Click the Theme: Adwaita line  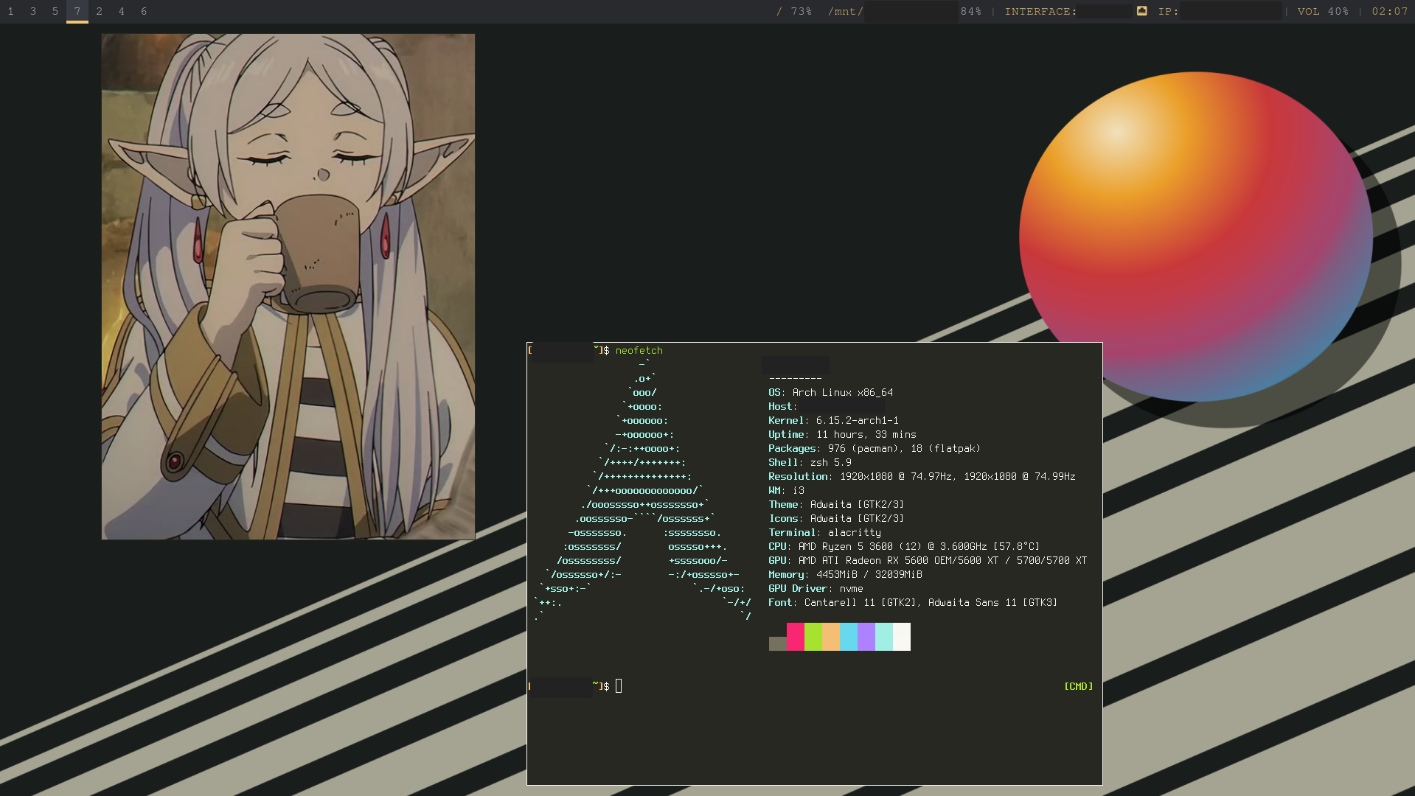(x=836, y=505)
